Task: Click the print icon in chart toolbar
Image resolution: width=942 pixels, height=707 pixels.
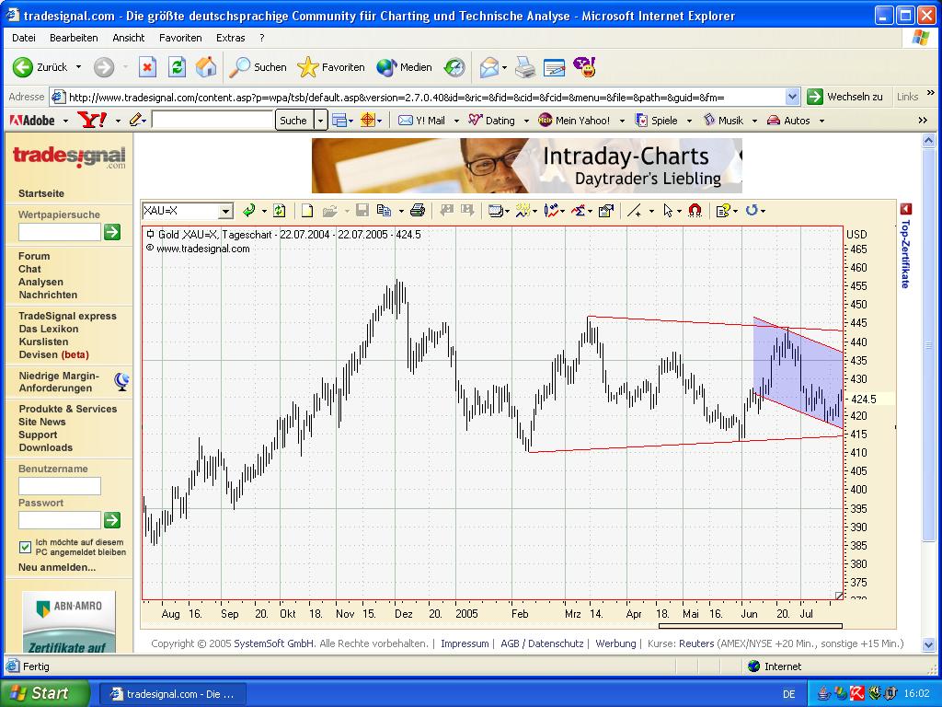Action: click(x=417, y=211)
